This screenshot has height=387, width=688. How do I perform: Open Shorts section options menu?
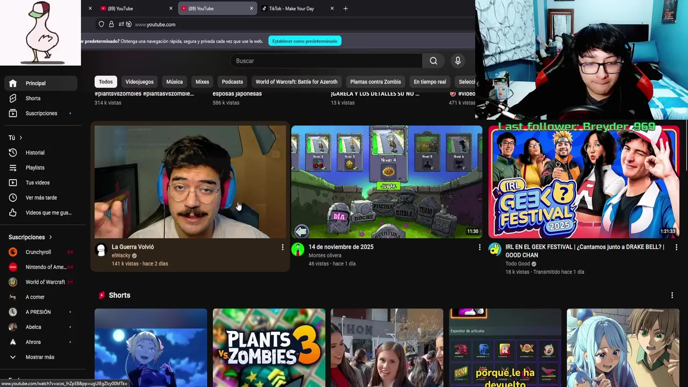coord(672,295)
